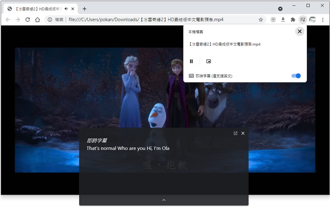Click the live caption icon in popup

pos(191,76)
